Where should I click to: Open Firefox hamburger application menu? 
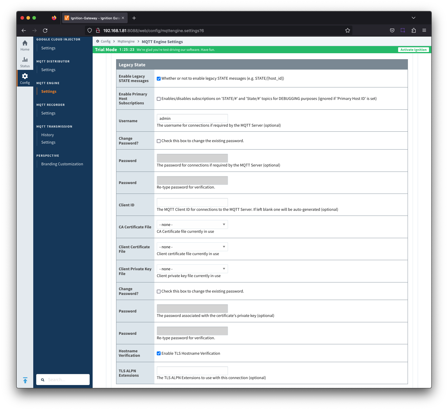pos(424,30)
